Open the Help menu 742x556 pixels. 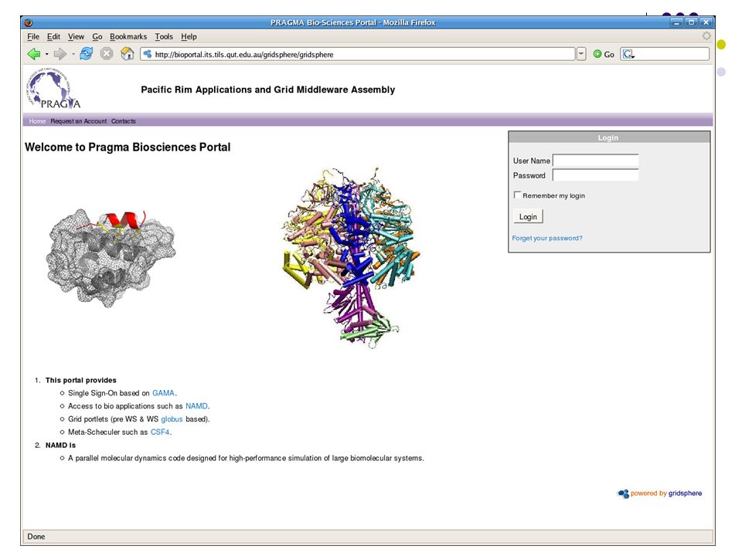pyautogui.click(x=189, y=36)
